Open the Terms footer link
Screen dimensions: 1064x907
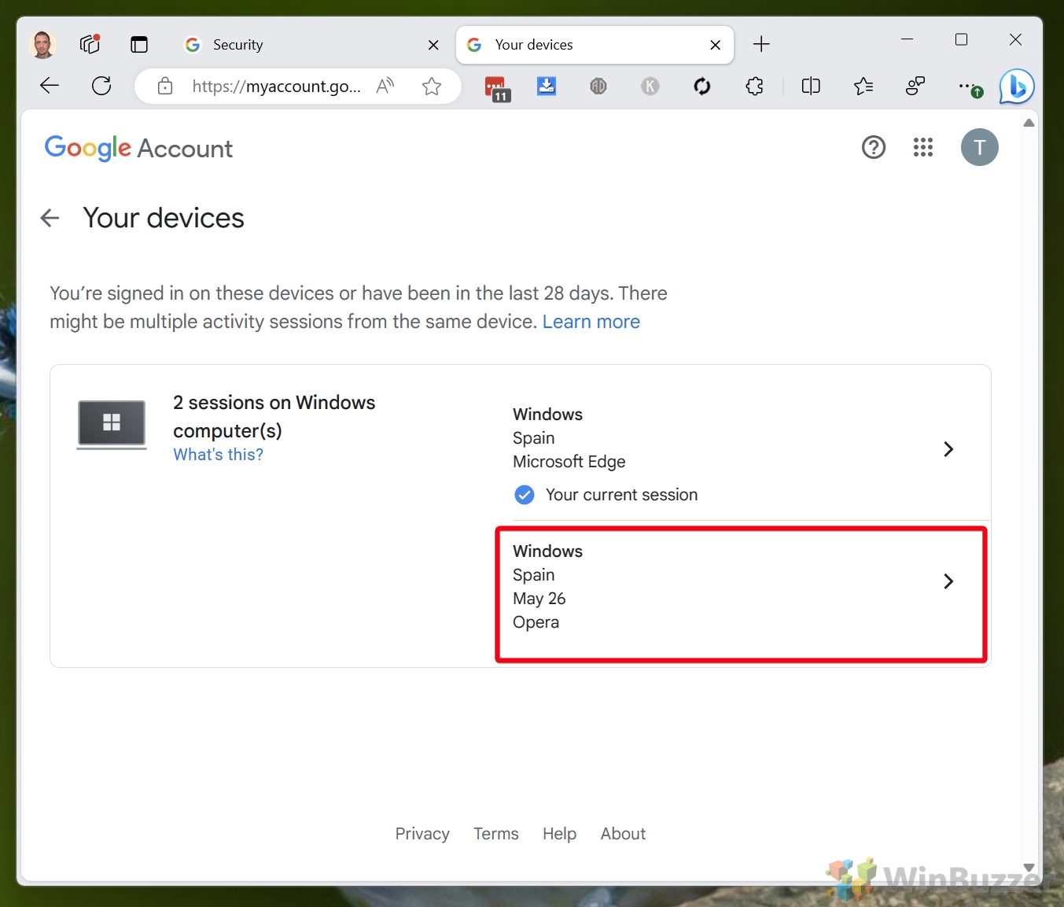pos(496,834)
